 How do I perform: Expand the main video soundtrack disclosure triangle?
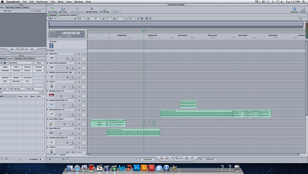point(48,63)
